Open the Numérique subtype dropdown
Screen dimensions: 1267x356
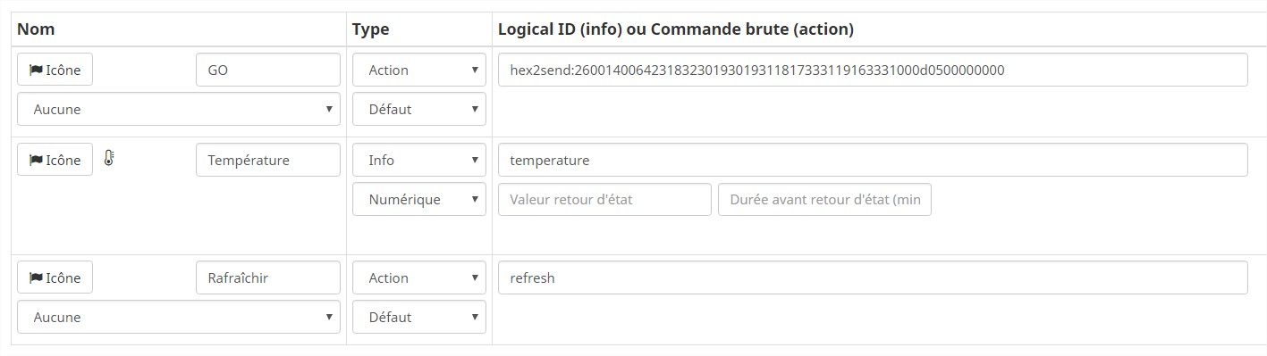pyautogui.click(x=419, y=199)
